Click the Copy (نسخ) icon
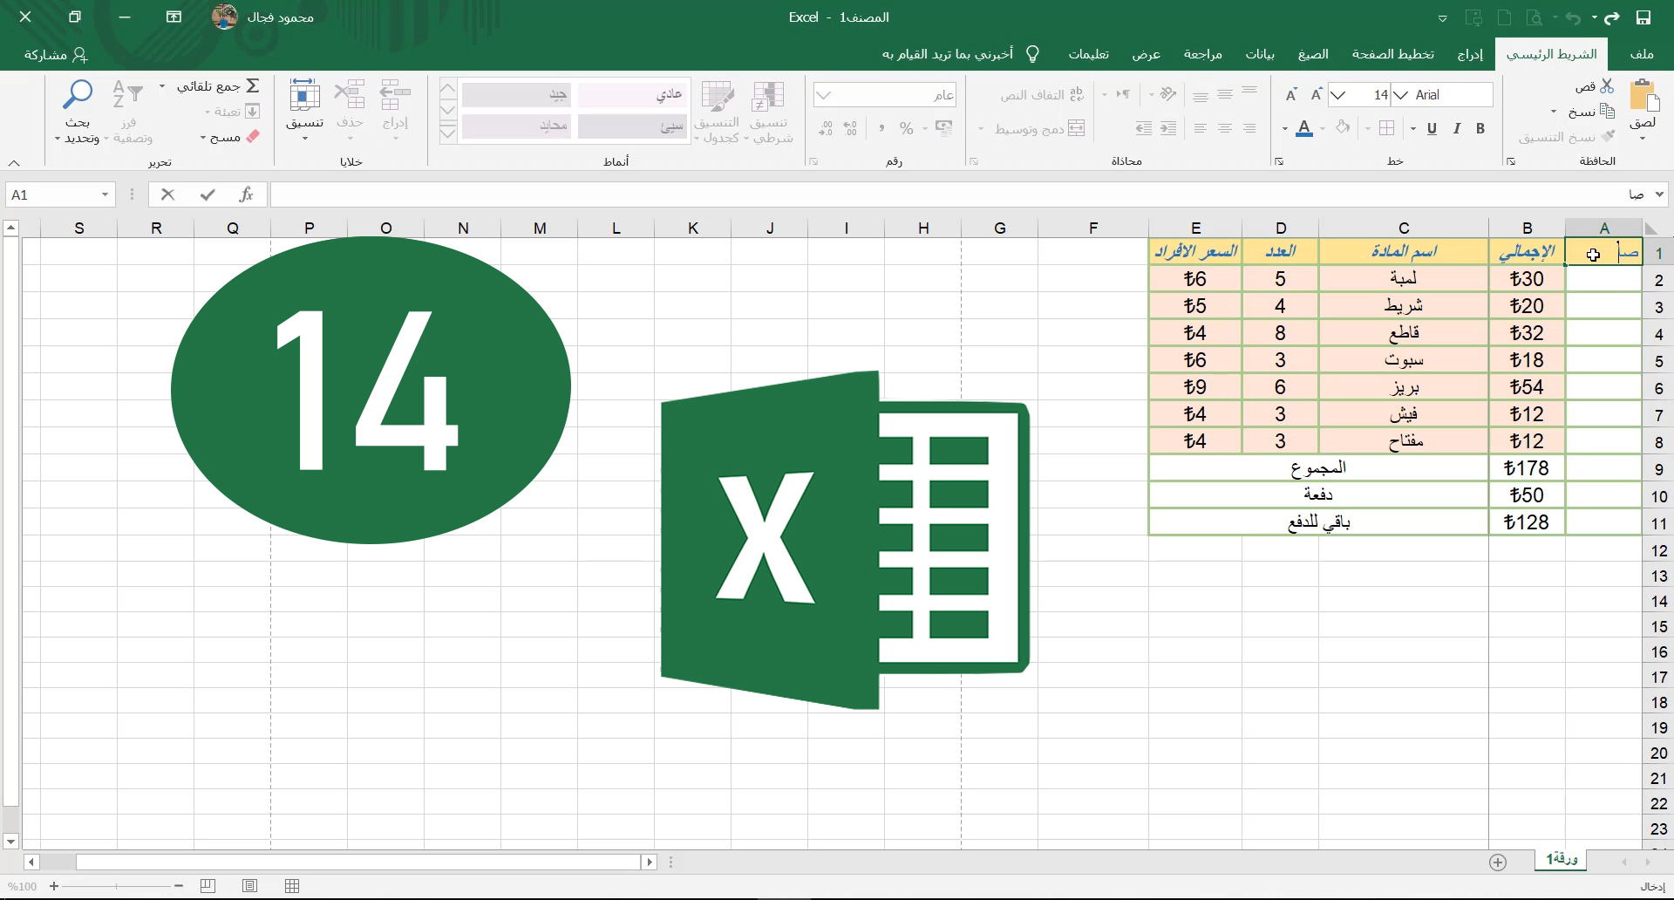Image resolution: width=1674 pixels, height=900 pixels. click(x=1608, y=112)
